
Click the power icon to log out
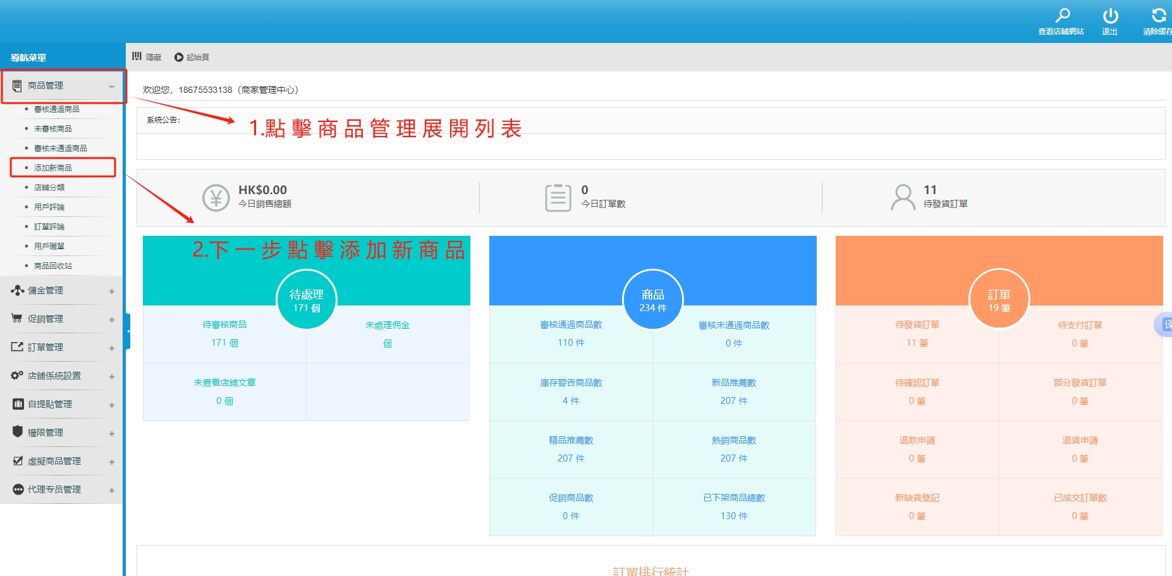pos(1110,16)
